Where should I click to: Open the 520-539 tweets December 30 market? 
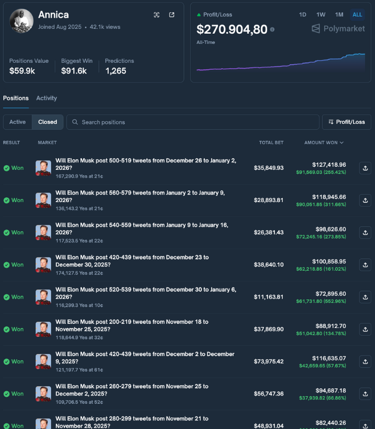pos(146,293)
